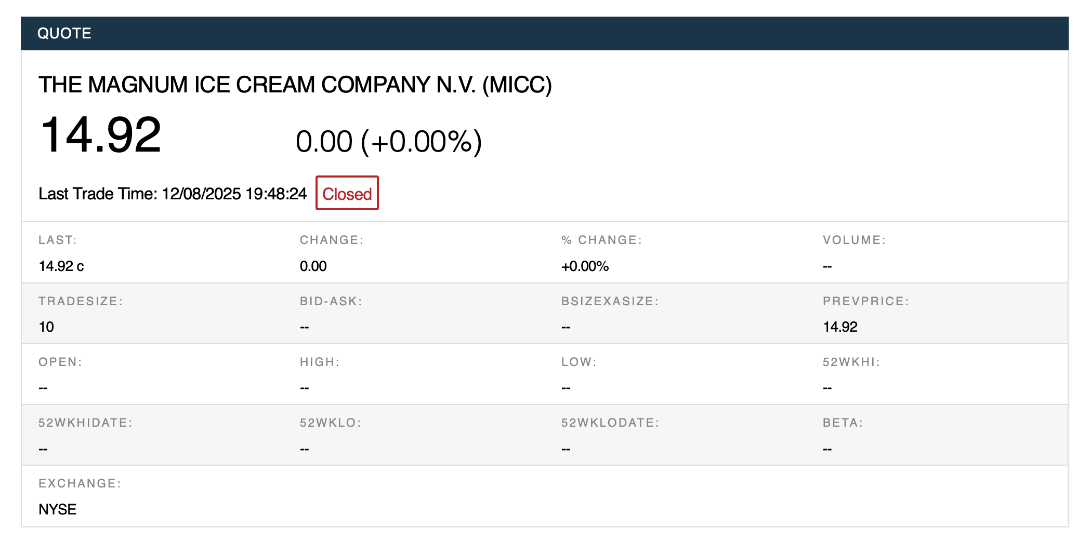Click the BSIZEXASIZE field label
This screenshot has height=543, width=1077.
tap(610, 301)
